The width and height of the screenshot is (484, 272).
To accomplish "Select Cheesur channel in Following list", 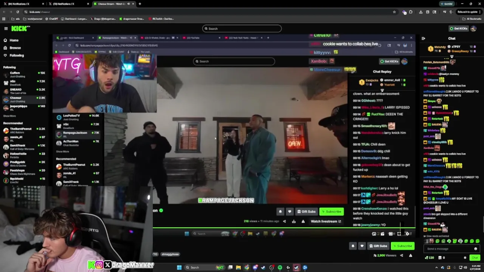I will [23, 99].
